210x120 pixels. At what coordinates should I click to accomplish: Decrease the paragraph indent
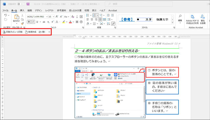tap(108, 15)
